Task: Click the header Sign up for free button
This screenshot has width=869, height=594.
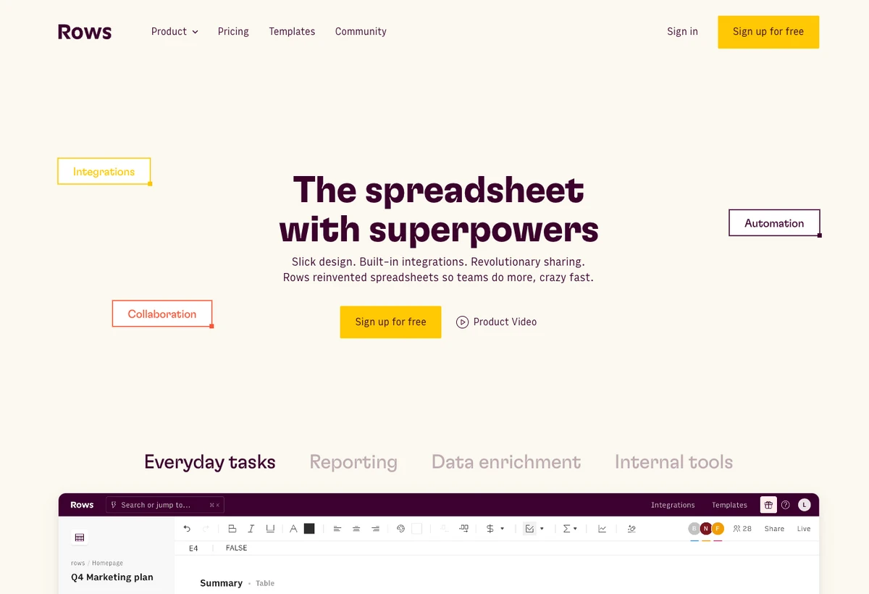Action: coord(768,32)
